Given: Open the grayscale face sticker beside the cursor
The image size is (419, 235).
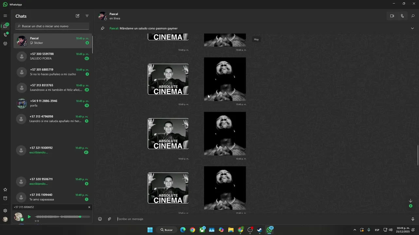Looking at the screenshot, I should point(225,79).
